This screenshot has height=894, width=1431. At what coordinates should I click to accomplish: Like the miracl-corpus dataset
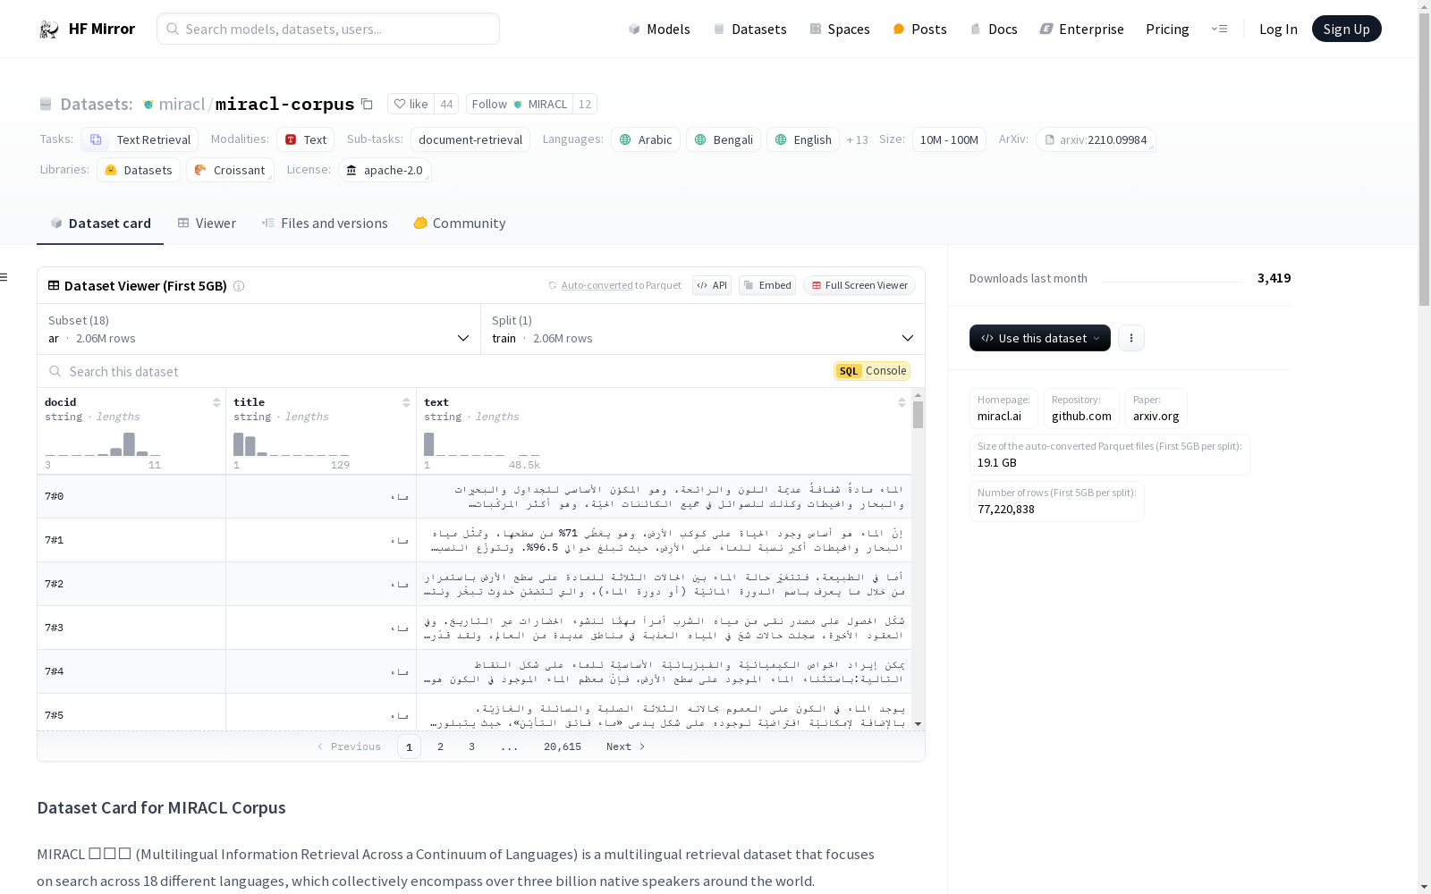click(411, 104)
